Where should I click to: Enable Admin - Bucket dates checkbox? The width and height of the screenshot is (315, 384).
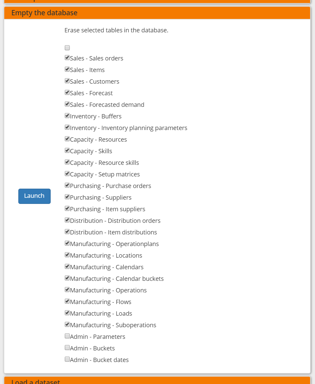[x=67, y=359]
